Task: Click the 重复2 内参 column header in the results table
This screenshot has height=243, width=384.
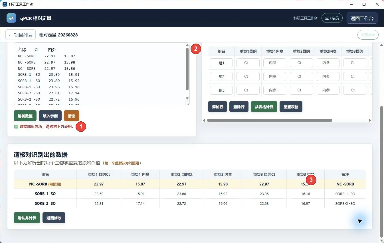Action: coord(223,174)
